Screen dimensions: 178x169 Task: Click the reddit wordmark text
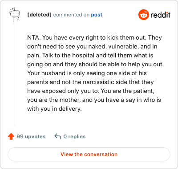[160, 15]
